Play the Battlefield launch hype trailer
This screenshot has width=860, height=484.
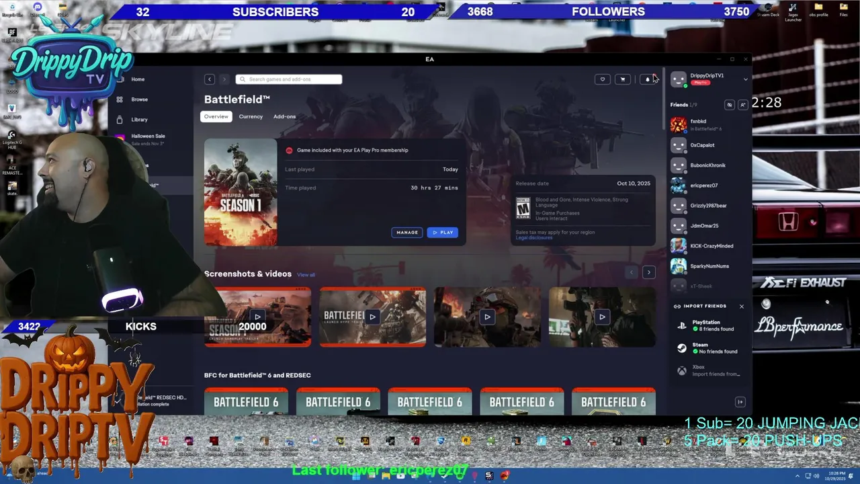point(372,317)
